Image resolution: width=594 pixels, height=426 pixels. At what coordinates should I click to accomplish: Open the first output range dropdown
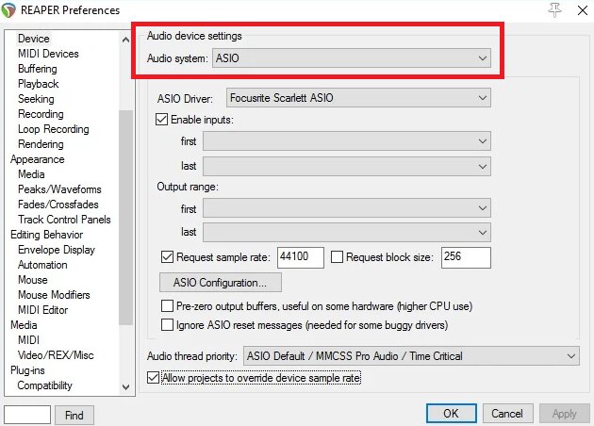[347, 208]
